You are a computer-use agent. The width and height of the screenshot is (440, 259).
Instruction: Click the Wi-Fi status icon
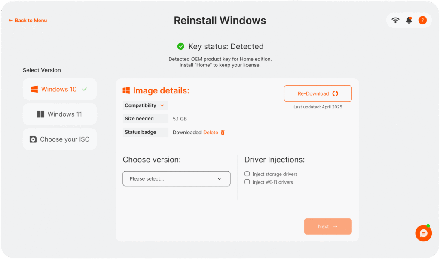395,20
